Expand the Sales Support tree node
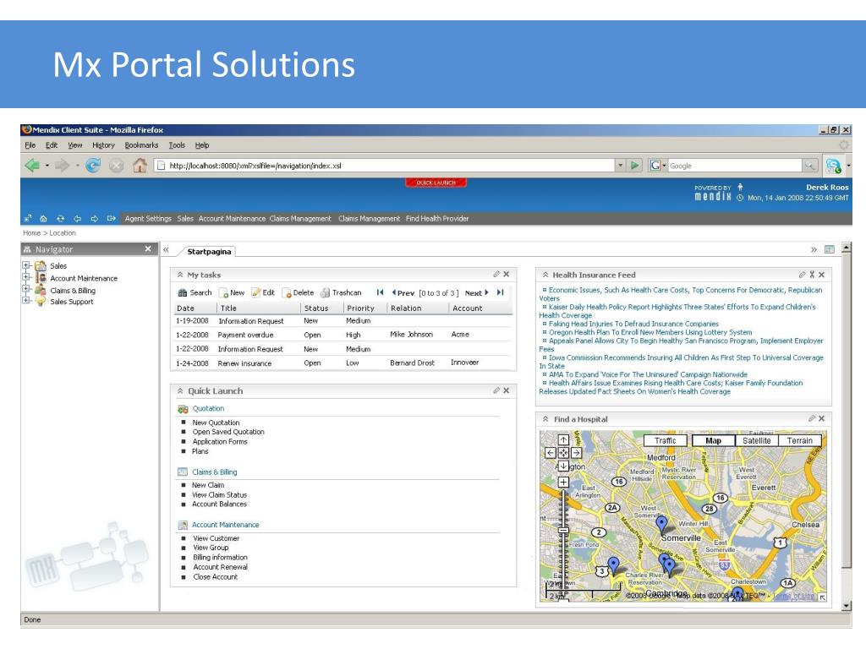This screenshot has width=866, height=649. point(26,301)
